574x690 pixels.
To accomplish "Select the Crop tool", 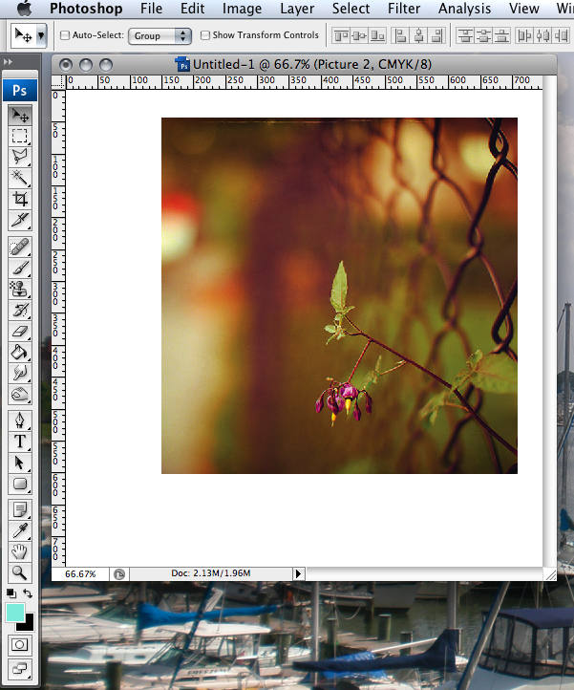I will [x=20, y=199].
